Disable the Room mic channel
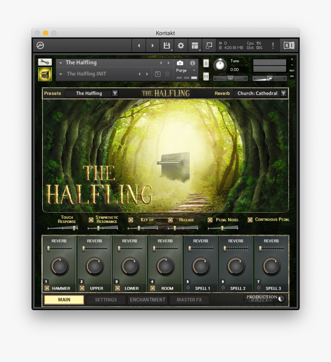 [152, 288]
